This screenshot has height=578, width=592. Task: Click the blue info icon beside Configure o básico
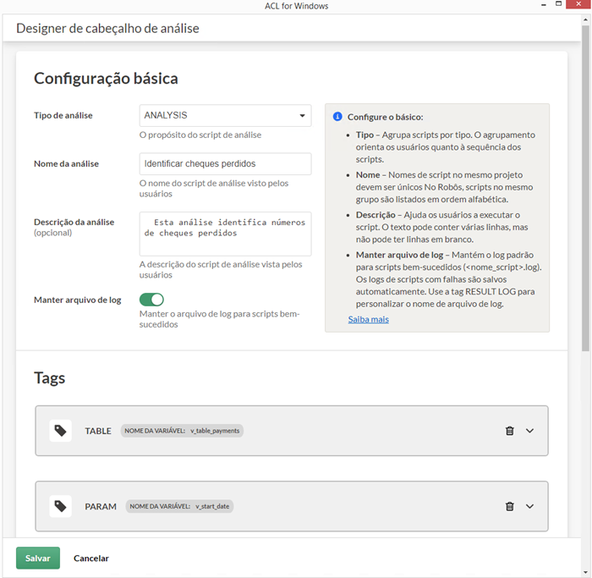[337, 117]
